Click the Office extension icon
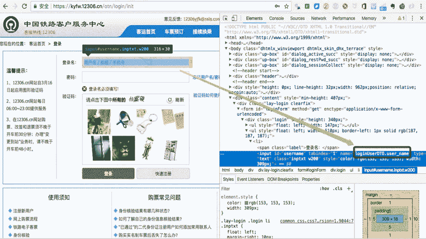Image resolution: width=426 pixels, height=239 pixels. 364,6
